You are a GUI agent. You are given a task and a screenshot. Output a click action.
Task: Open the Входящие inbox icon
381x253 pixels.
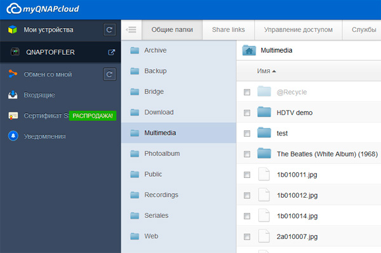click(13, 95)
